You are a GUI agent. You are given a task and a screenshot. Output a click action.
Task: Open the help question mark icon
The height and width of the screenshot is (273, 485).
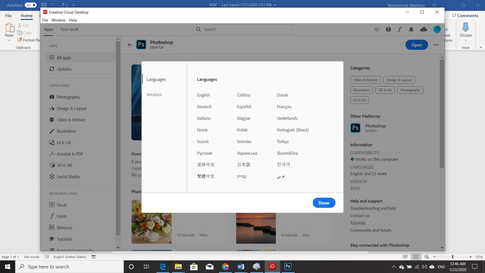(x=388, y=29)
